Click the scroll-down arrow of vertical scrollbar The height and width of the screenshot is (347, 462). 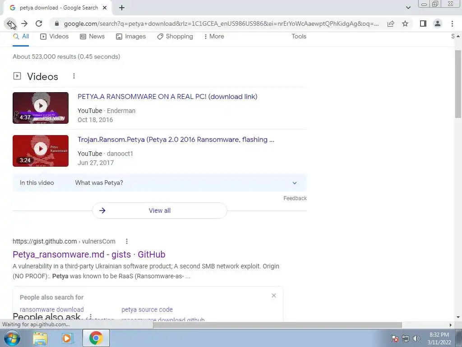(458, 318)
